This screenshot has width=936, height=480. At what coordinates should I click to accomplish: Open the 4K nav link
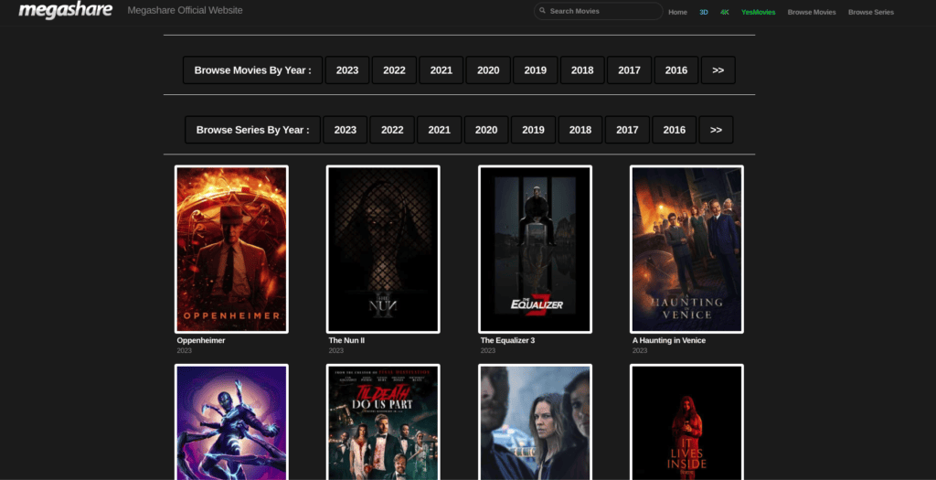pos(725,12)
